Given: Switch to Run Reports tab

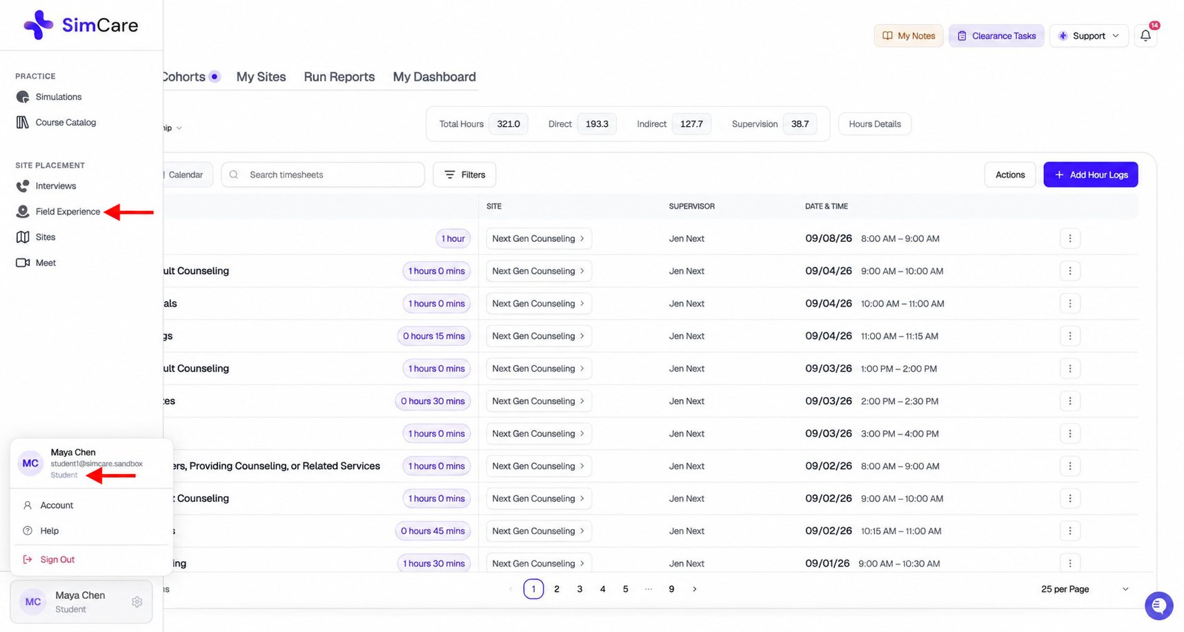Looking at the screenshot, I should pyautogui.click(x=339, y=77).
